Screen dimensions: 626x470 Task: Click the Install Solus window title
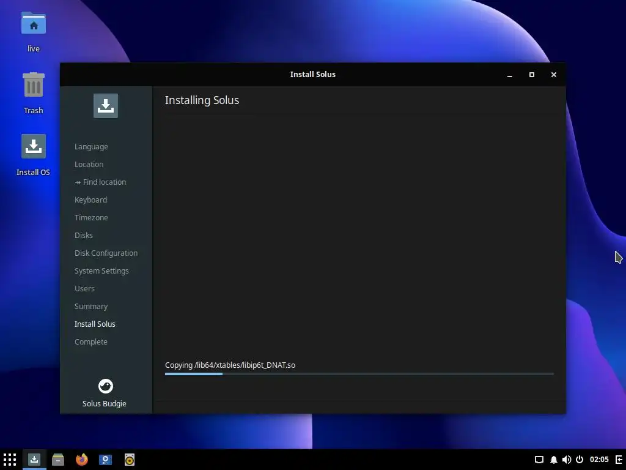tap(312, 74)
